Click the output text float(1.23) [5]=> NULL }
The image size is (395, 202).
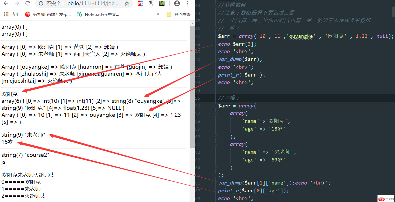pos(94,108)
